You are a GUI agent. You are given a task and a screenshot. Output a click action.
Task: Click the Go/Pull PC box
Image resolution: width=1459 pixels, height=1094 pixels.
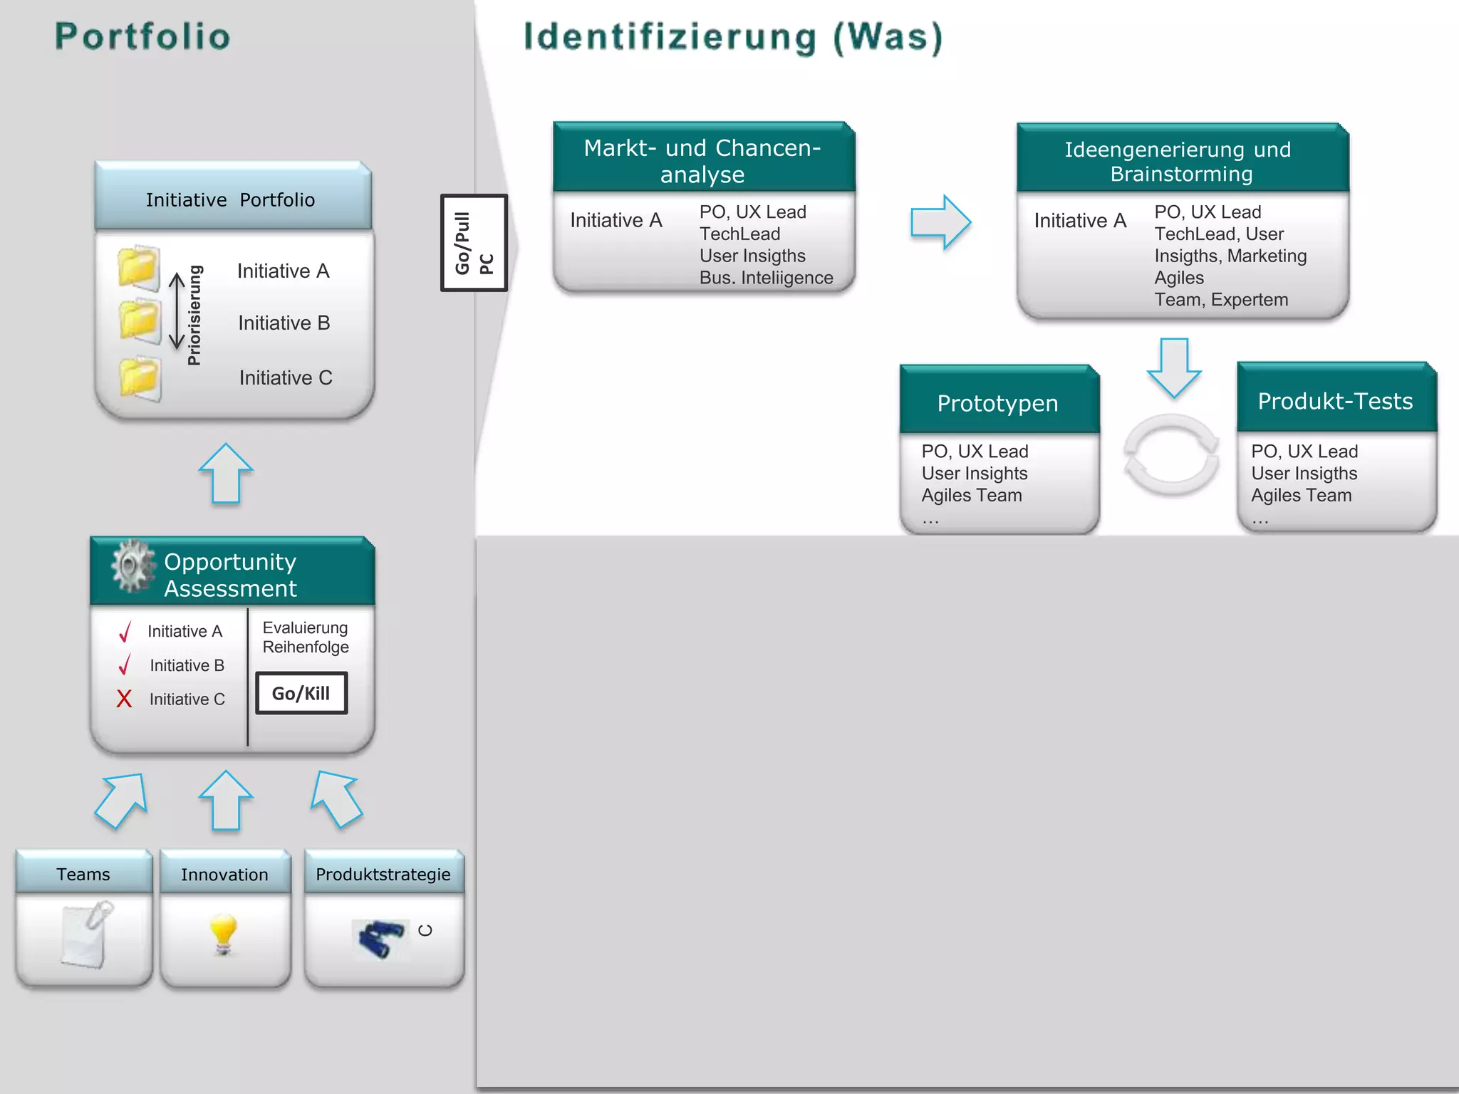pos(474,243)
